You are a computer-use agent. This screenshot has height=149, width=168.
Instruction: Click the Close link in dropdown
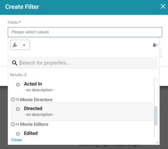click(16, 140)
